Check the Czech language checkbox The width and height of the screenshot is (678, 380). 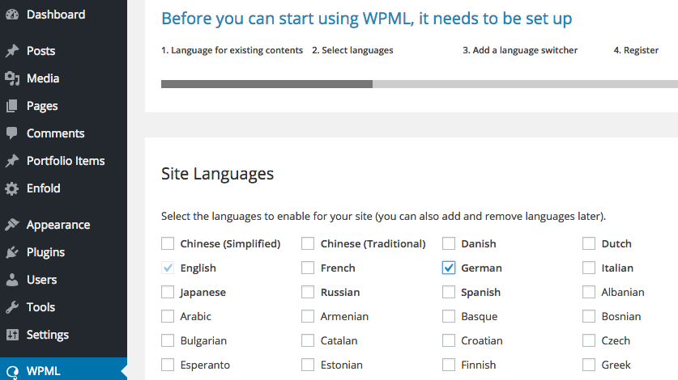[589, 340]
